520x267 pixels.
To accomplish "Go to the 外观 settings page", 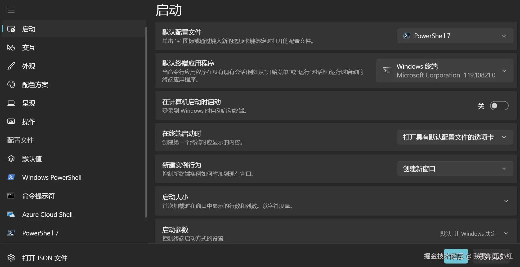I will point(74,66).
